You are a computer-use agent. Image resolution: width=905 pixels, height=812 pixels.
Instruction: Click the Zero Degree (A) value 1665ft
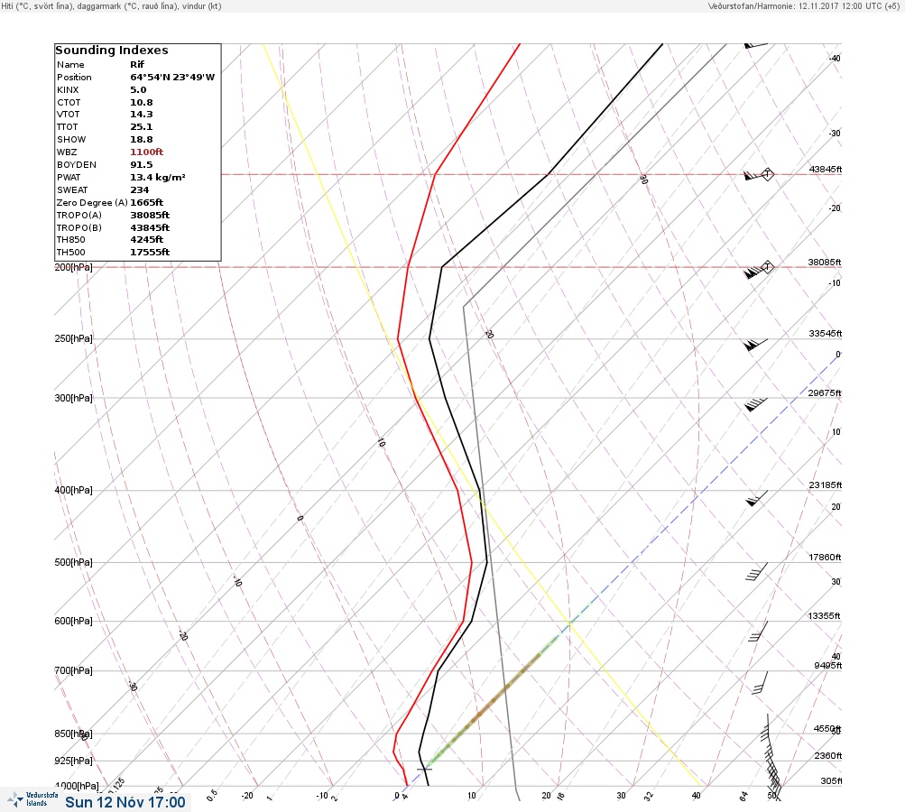[146, 203]
